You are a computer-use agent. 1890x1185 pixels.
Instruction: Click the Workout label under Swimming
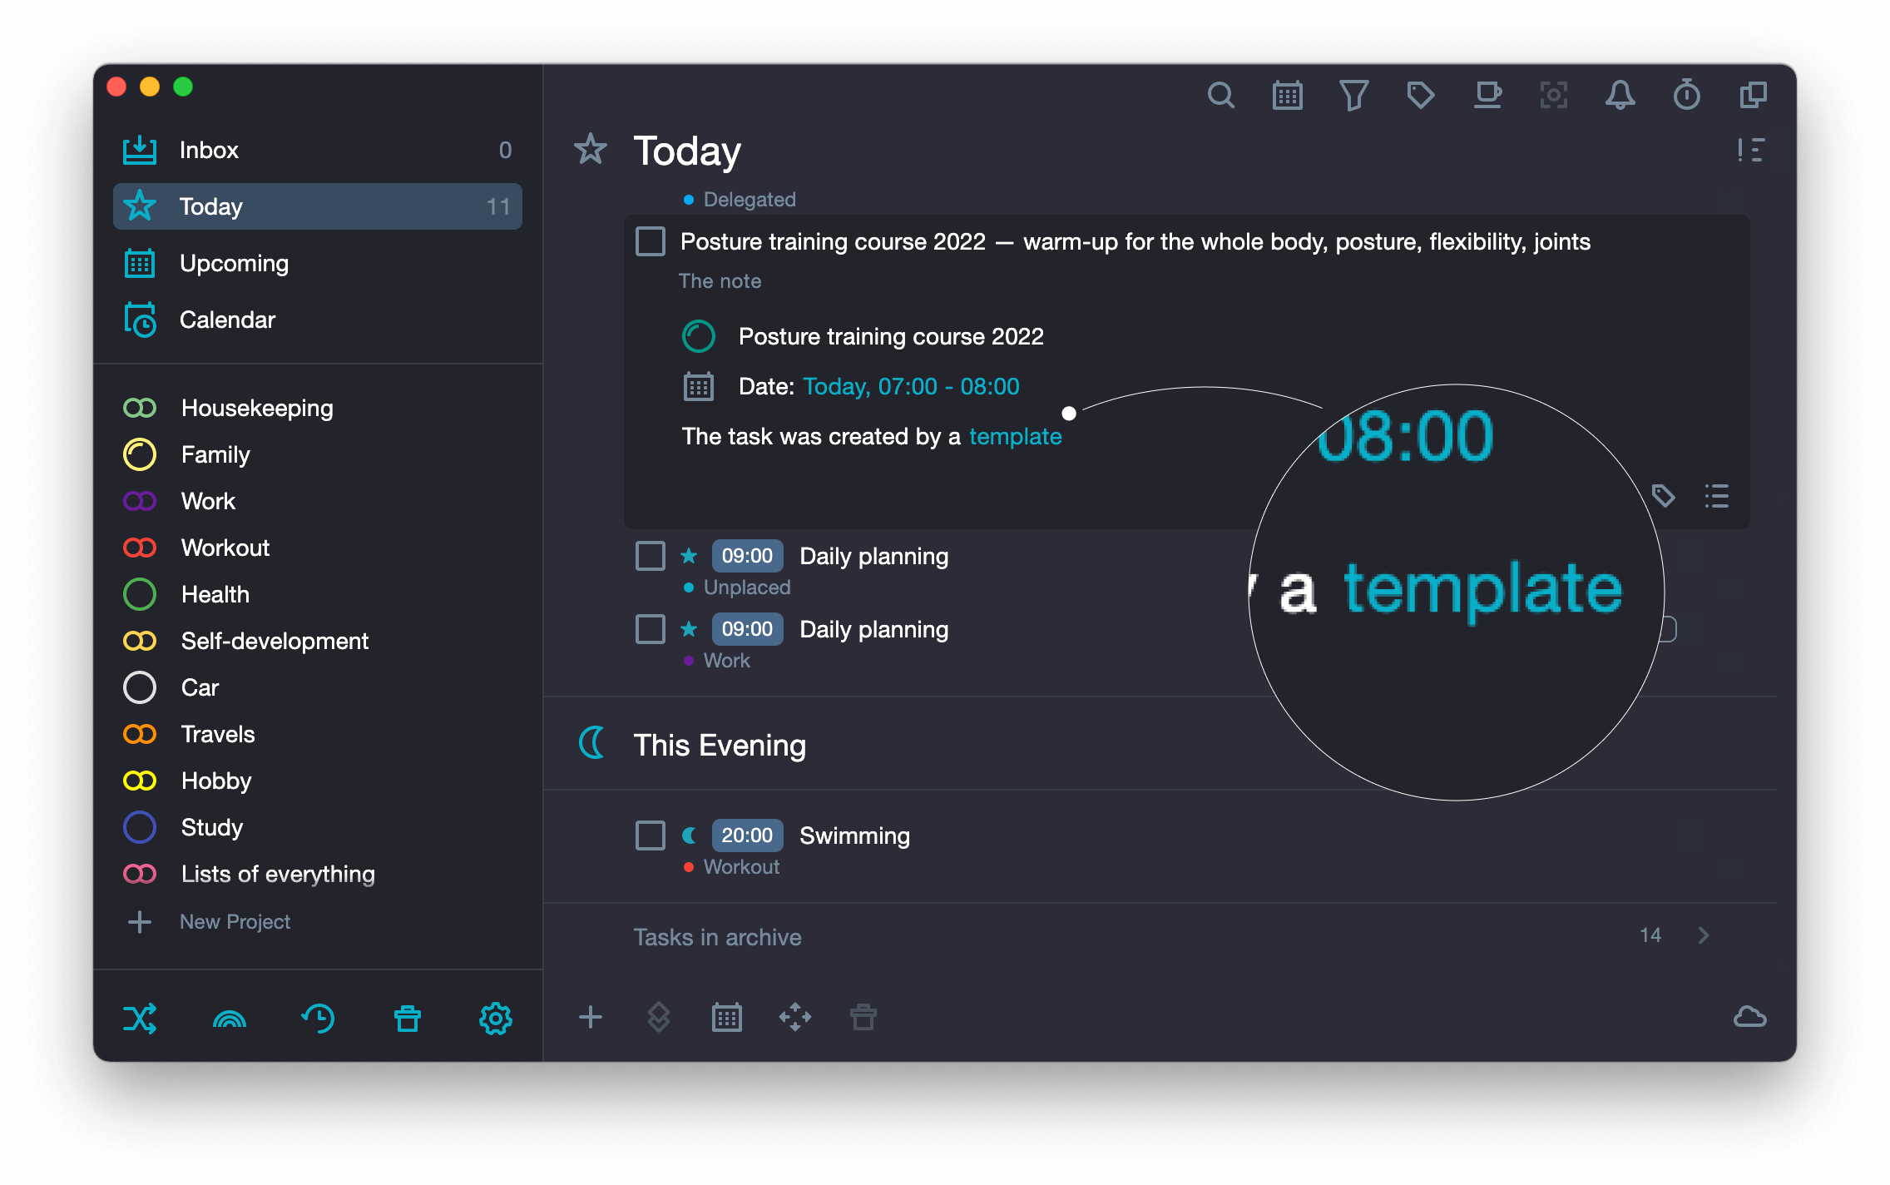coord(741,867)
